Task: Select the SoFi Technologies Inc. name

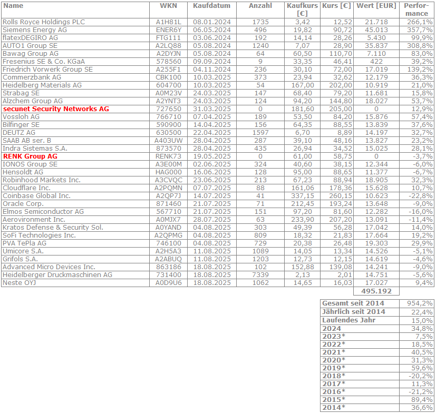Action: [x=39, y=235]
